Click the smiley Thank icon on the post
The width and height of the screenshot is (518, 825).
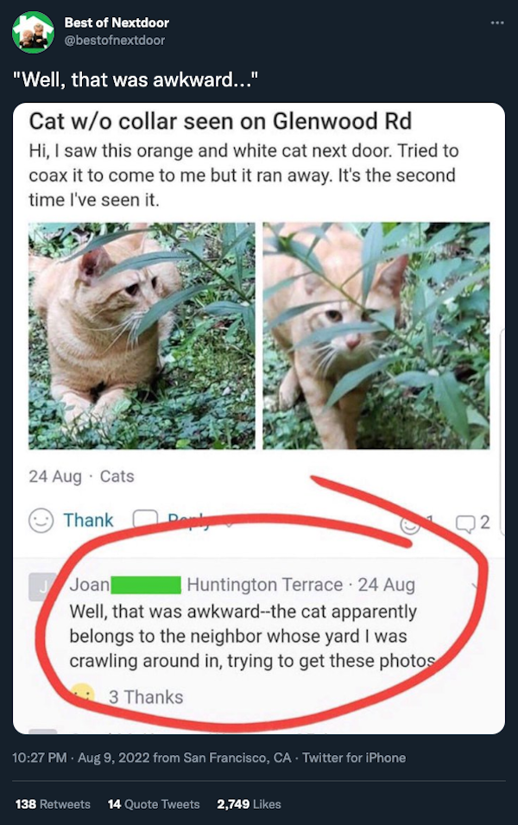point(41,521)
